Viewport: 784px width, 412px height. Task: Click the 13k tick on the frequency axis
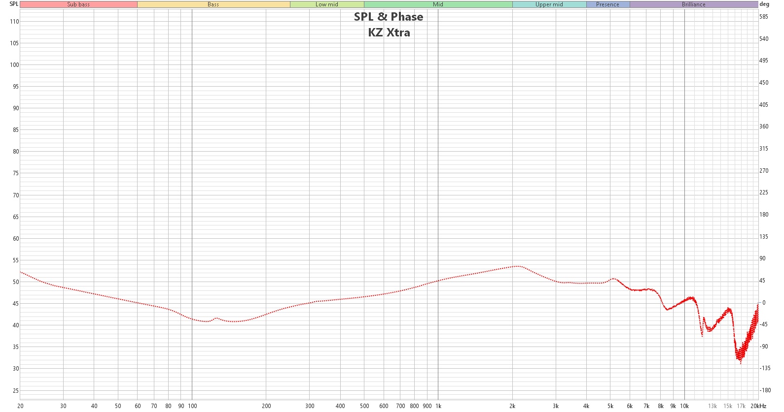[713, 406]
